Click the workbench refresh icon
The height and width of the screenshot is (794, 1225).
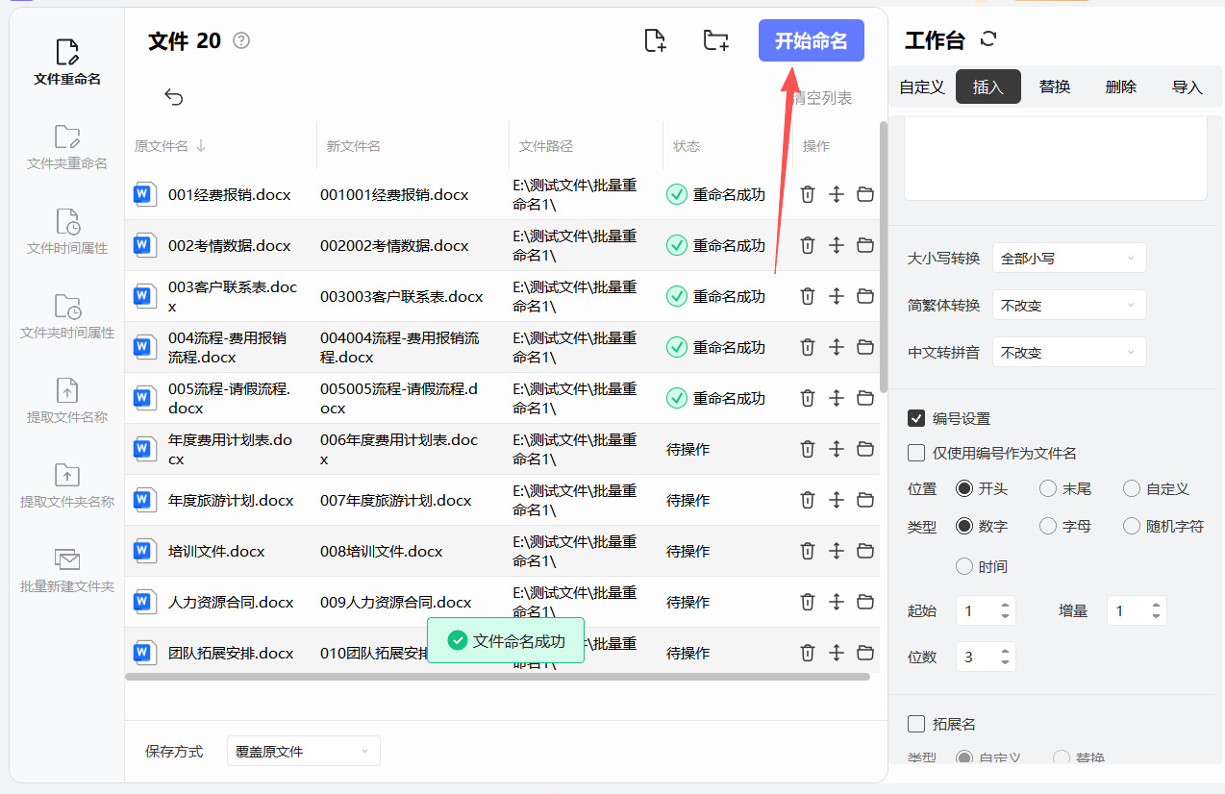988,39
